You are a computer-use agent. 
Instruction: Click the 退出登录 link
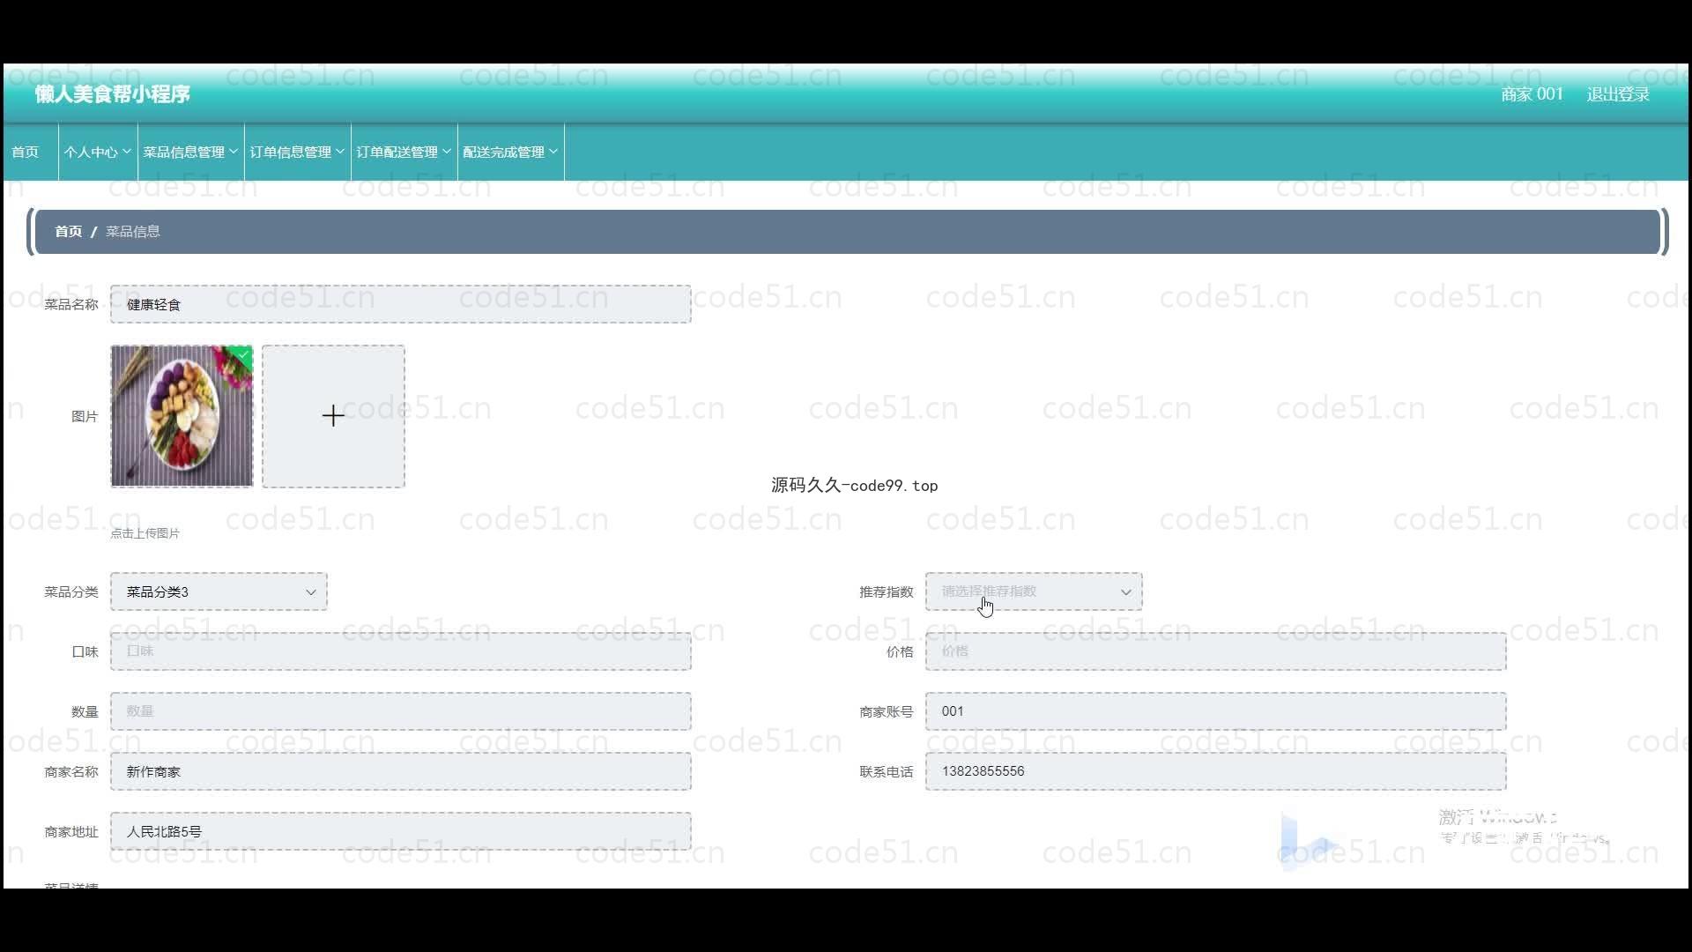(1618, 94)
